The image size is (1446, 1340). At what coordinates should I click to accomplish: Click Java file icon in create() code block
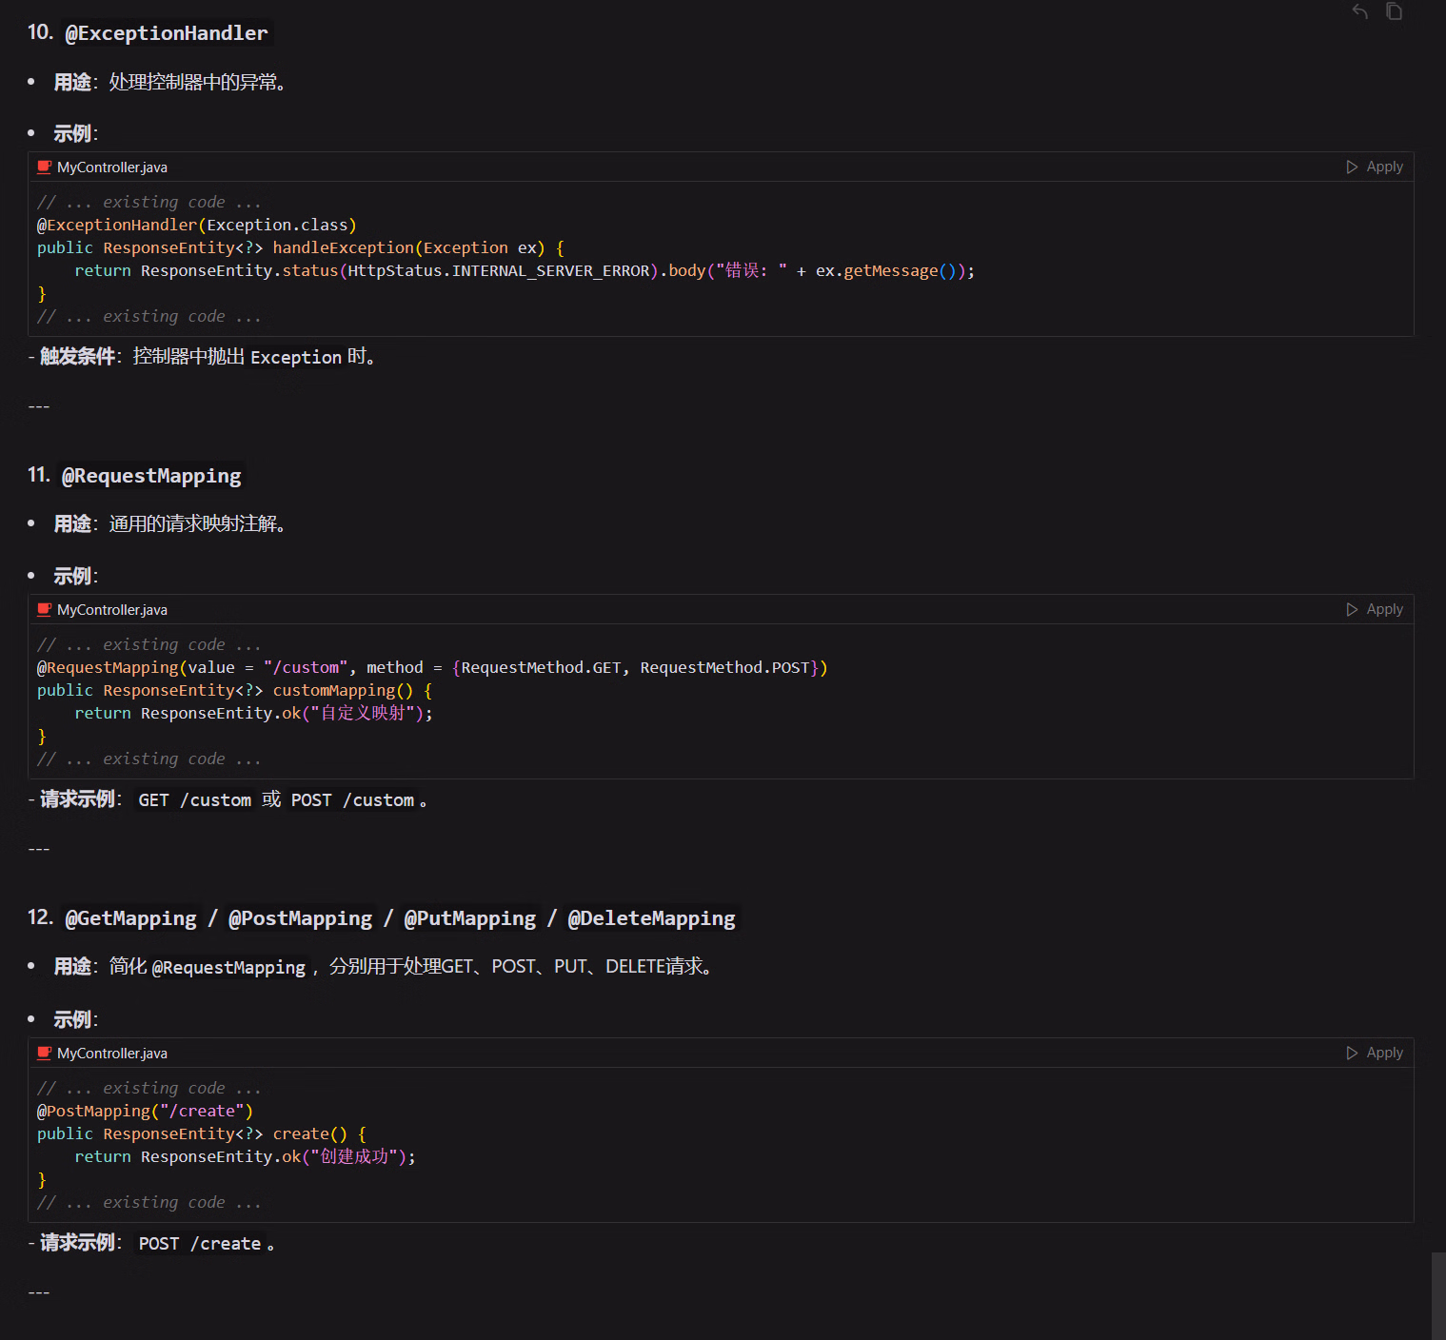(x=44, y=1054)
